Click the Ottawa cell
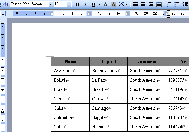The height and width of the screenshot is (132, 189). pos(108,99)
